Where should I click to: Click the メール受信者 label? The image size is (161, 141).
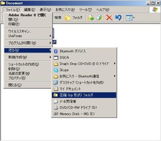[x=68, y=101]
